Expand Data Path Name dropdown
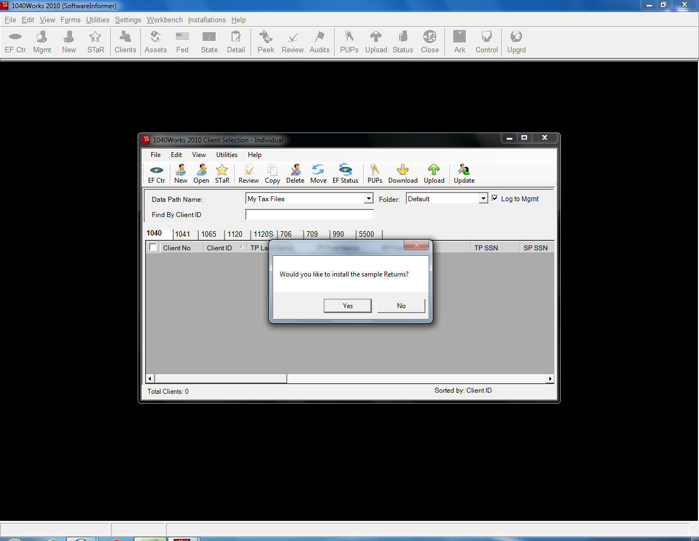 point(369,199)
